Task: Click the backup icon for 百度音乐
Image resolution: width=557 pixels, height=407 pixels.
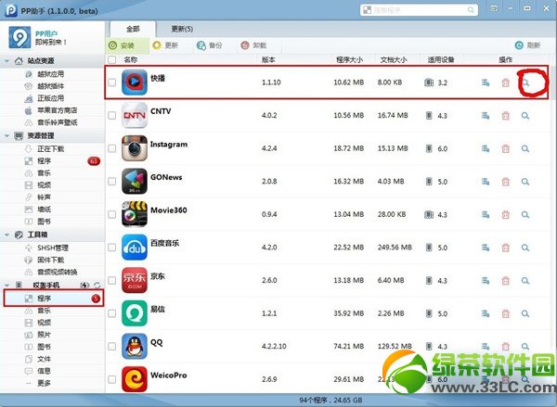Action: tap(486, 248)
